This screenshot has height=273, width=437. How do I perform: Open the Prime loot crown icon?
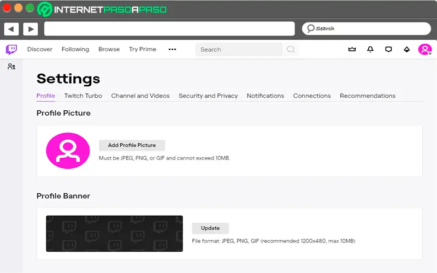pyautogui.click(x=352, y=50)
